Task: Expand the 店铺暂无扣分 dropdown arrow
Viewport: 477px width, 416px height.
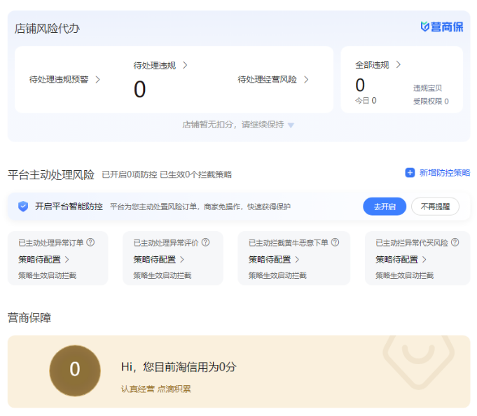Action: pyautogui.click(x=291, y=125)
